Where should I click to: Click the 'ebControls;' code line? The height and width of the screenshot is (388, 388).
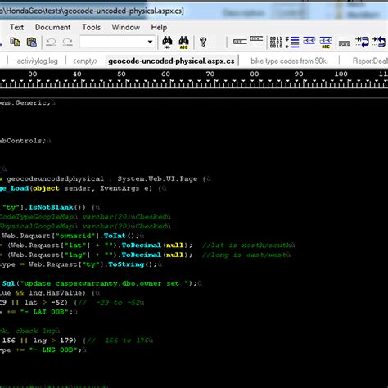(23, 141)
